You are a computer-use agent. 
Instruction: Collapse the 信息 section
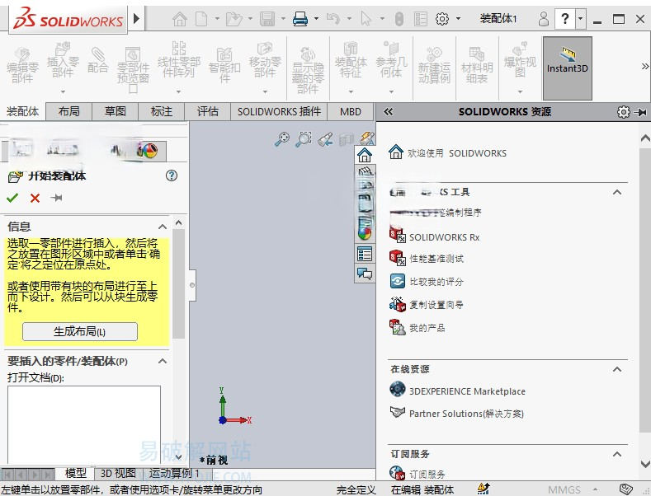163,227
